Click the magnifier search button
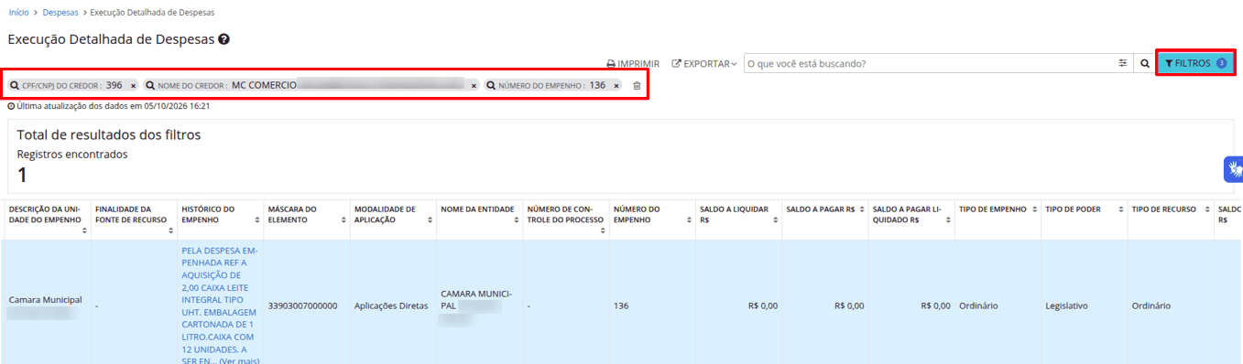The width and height of the screenshot is (1243, 364). tap(1144, 64)
